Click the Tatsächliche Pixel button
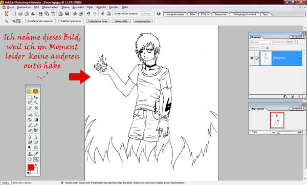This screenshot has height=185, width=307. (98, 21)
